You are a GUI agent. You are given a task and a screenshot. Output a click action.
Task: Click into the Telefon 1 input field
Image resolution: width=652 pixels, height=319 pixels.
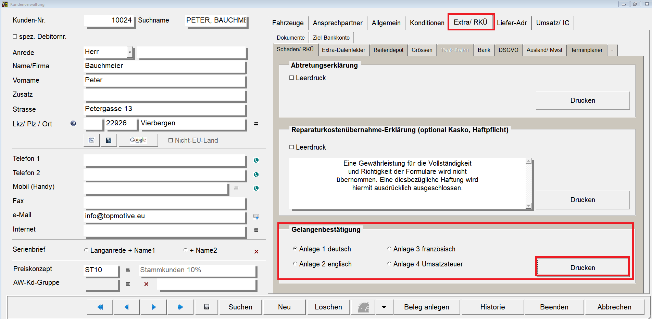(165, 160)
